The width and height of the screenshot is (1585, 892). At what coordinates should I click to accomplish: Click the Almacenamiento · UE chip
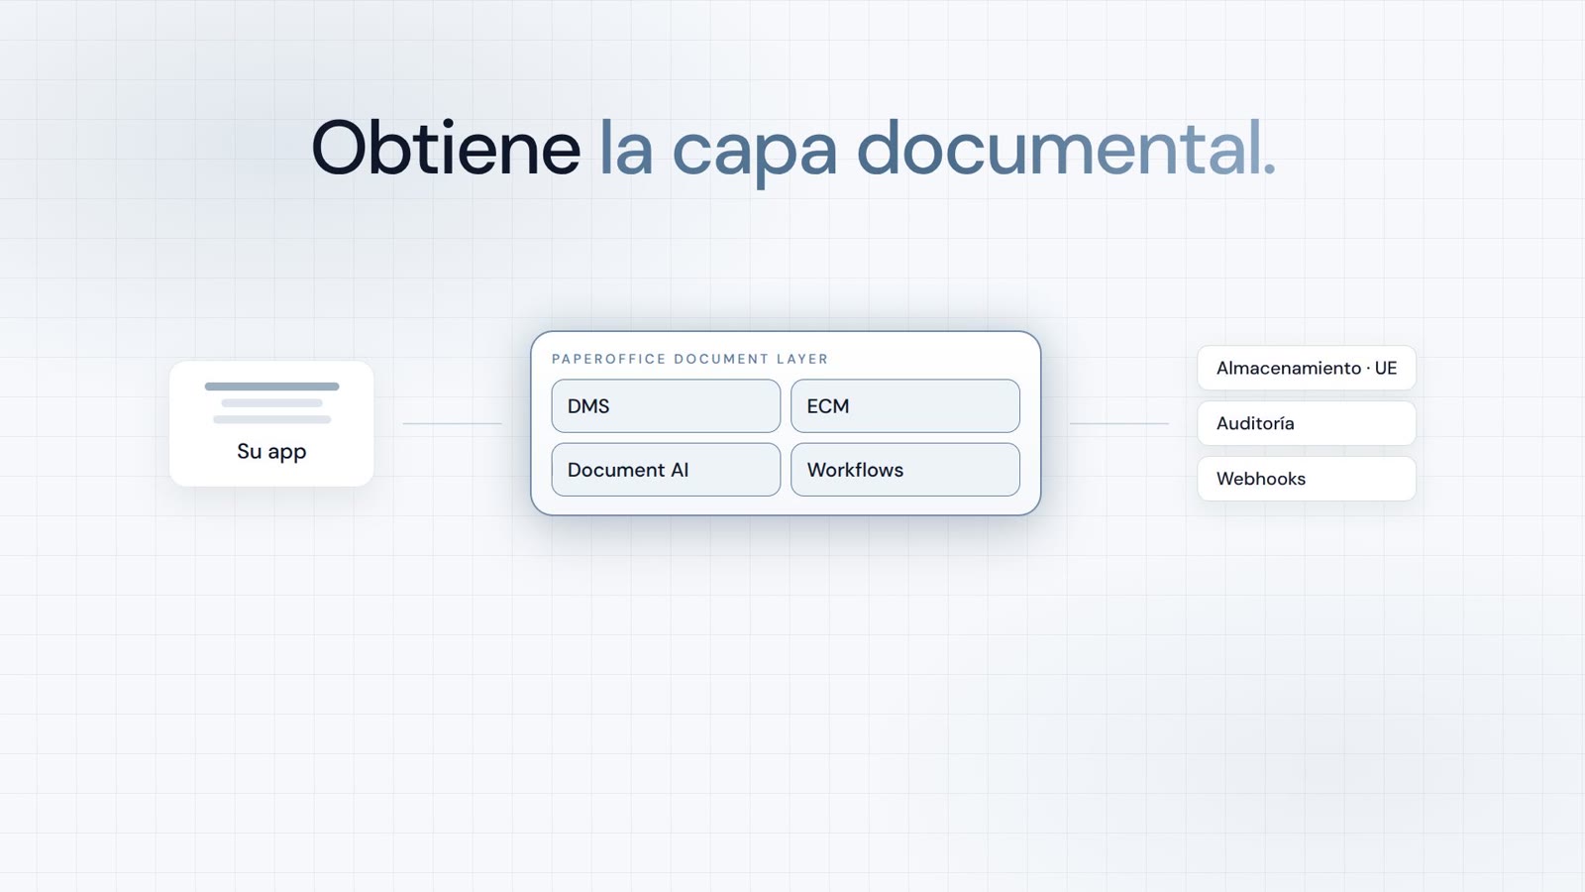(x=1307, y=368)
